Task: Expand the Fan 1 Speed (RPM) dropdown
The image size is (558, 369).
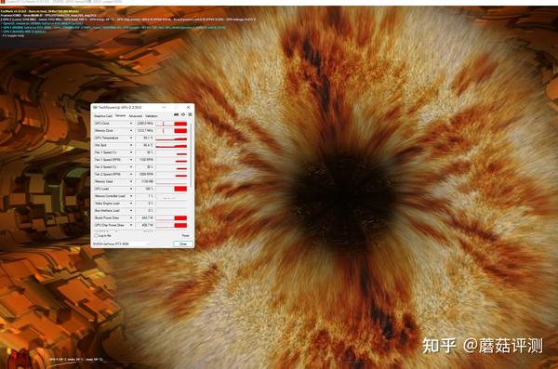Action: tap(131, 160)
